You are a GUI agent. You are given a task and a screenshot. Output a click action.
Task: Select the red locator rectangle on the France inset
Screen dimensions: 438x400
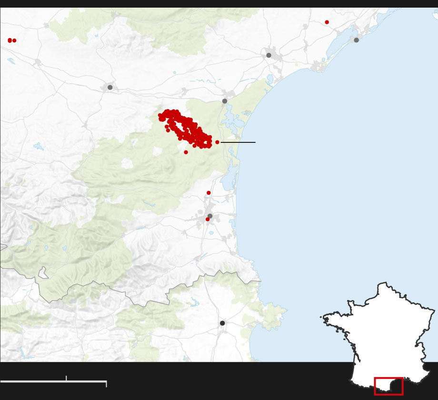click(x=388, y=386)
